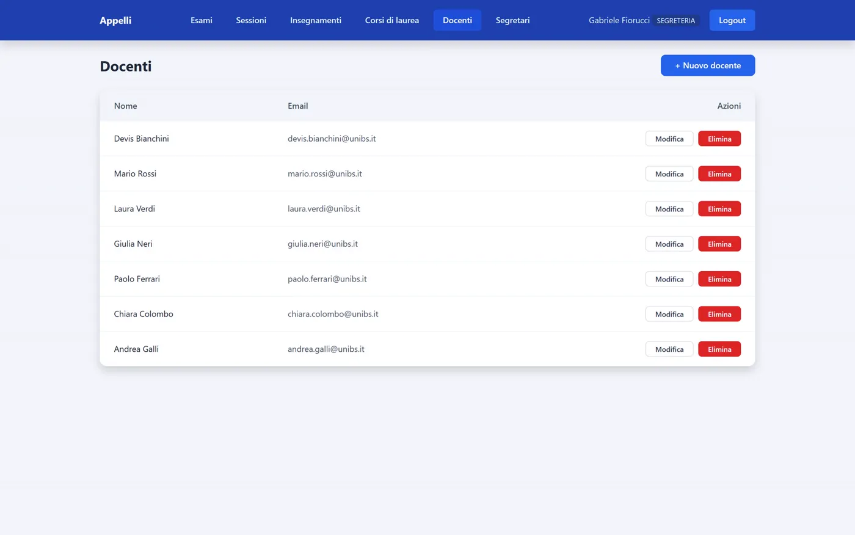This screenshot has width=855, height=535.
Task: Remove Laura Verdi using Elimina
Action: coord(719,209)
